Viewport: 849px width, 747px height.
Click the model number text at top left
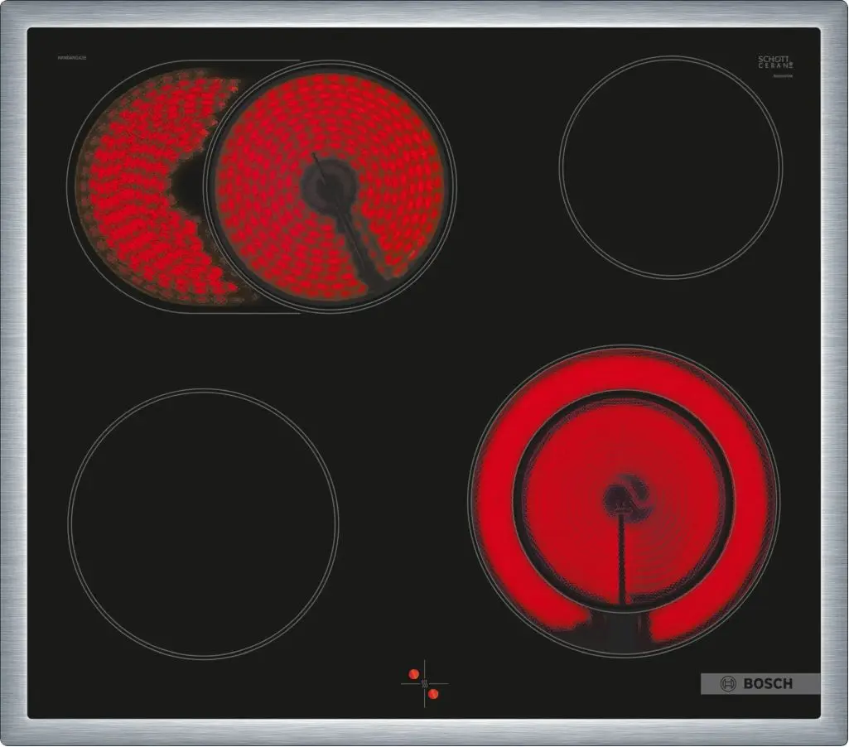[x=72, y=57]
